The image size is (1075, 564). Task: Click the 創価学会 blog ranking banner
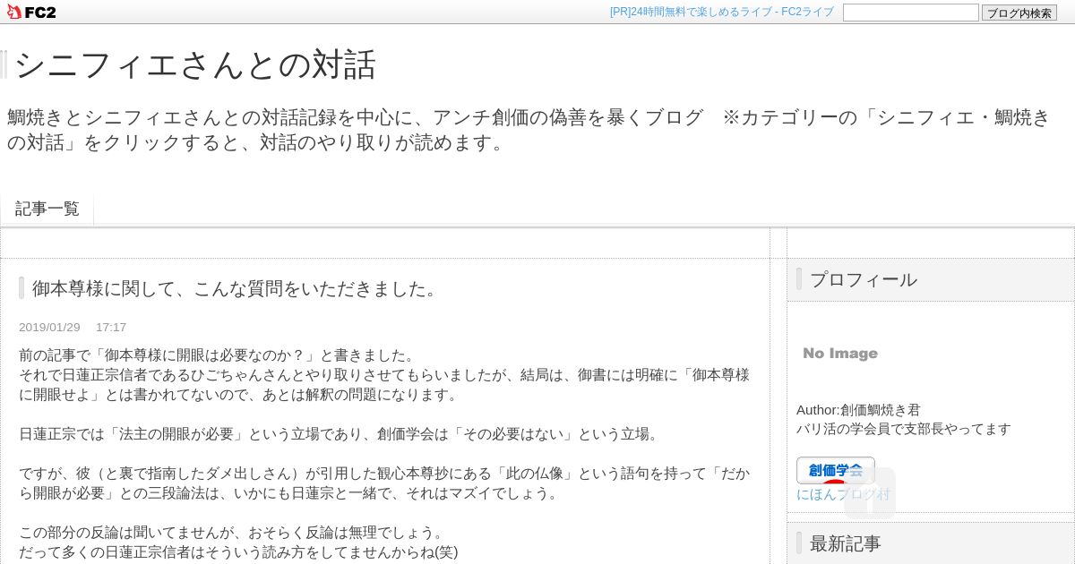tap(835, 470)
